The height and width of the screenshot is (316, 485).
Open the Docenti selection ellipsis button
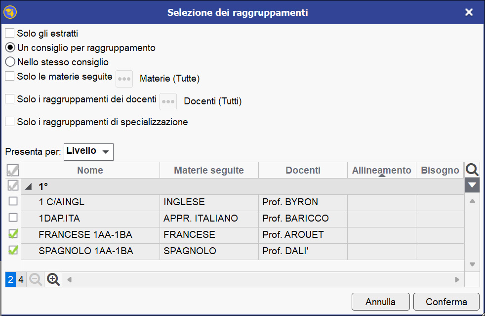(168, 101)
